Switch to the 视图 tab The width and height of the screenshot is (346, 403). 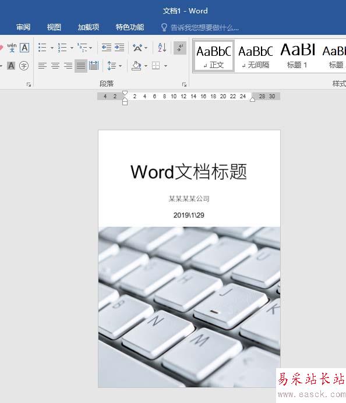point(54,27)
